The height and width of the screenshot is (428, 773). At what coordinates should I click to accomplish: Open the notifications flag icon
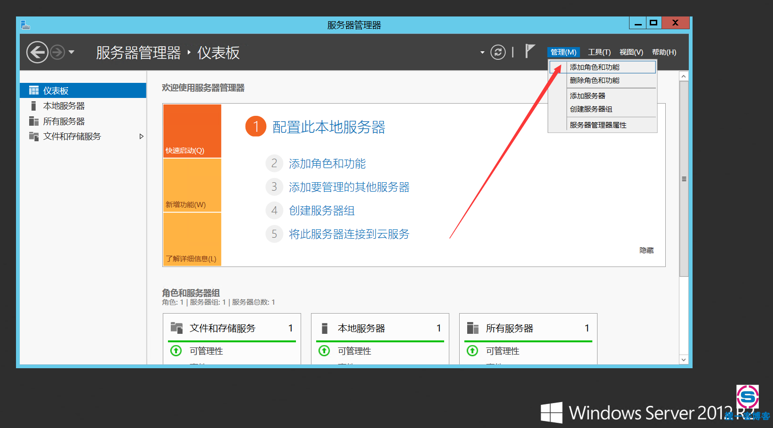(530, 51)
